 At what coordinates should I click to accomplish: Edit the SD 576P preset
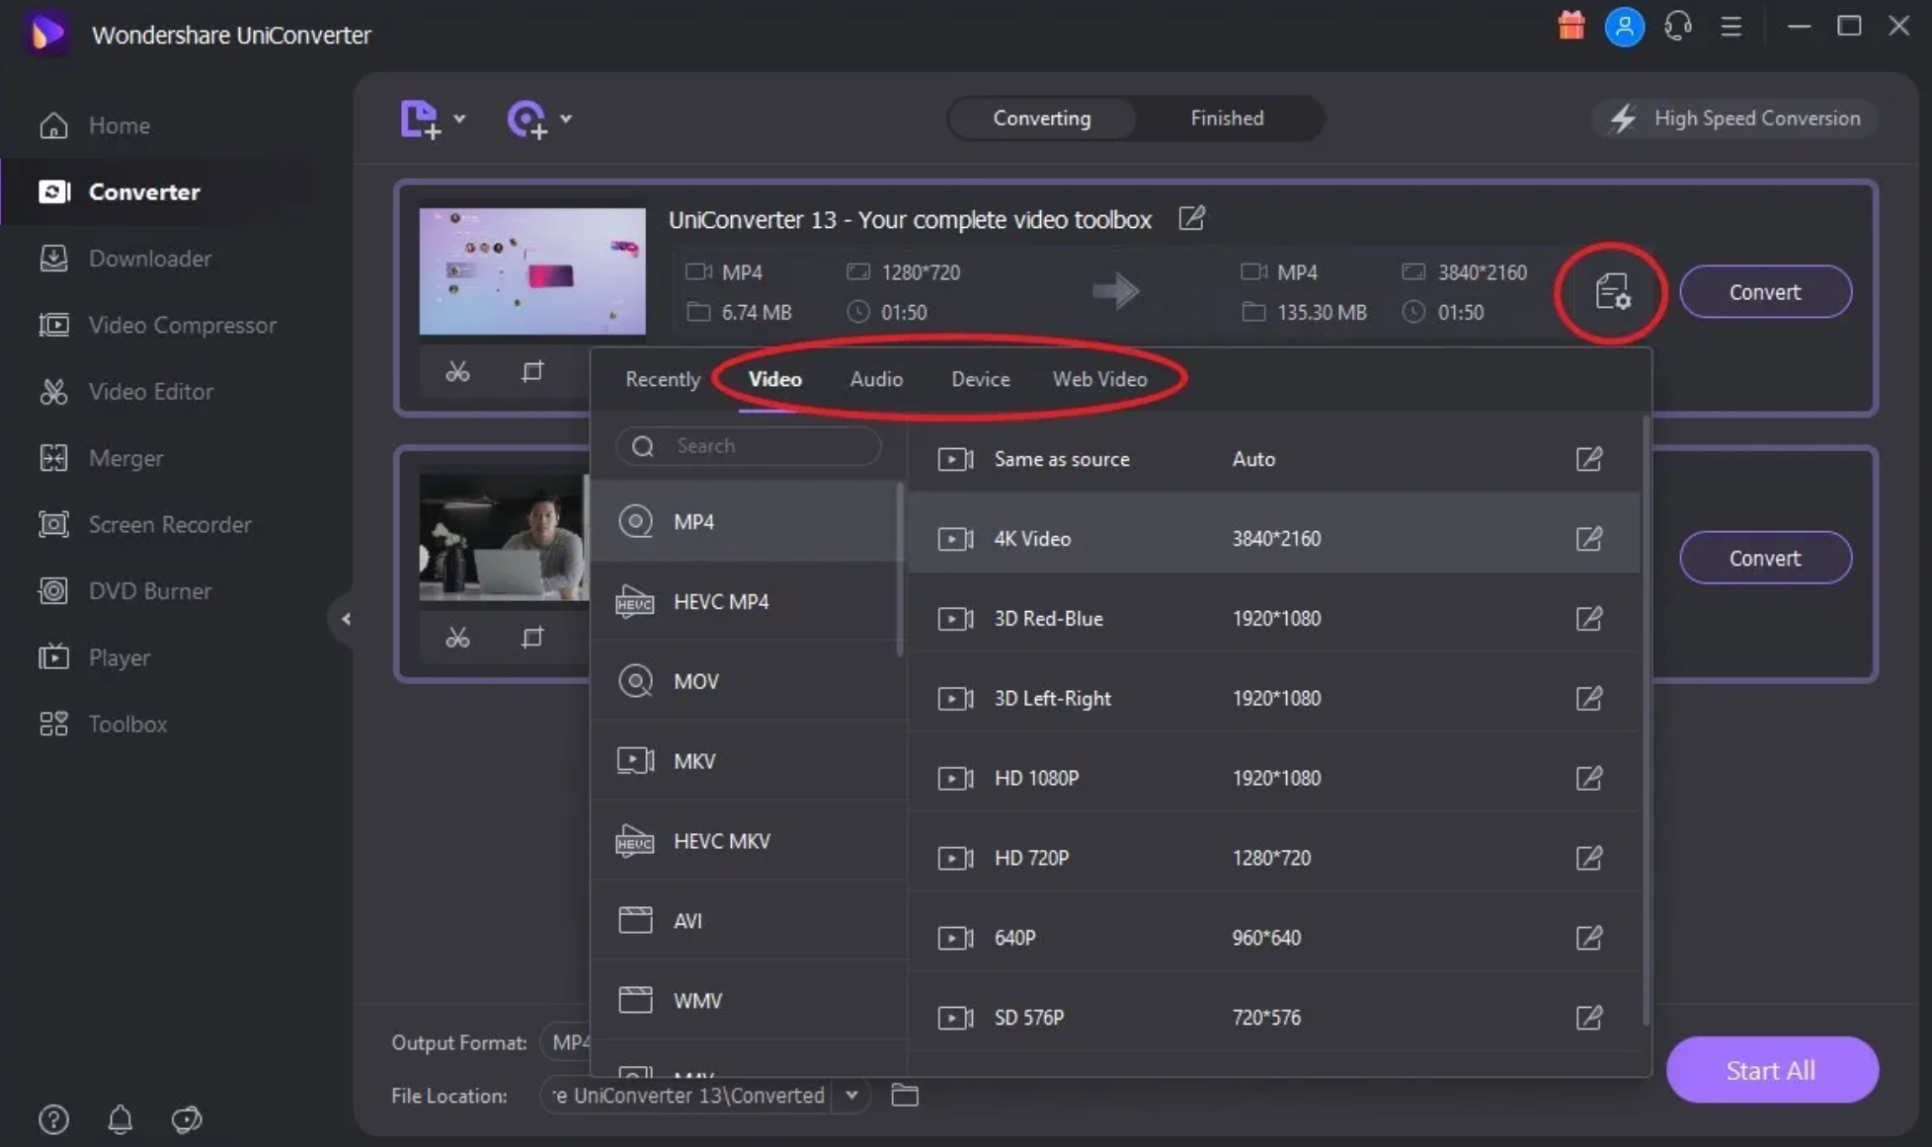click(1589, 1018)
